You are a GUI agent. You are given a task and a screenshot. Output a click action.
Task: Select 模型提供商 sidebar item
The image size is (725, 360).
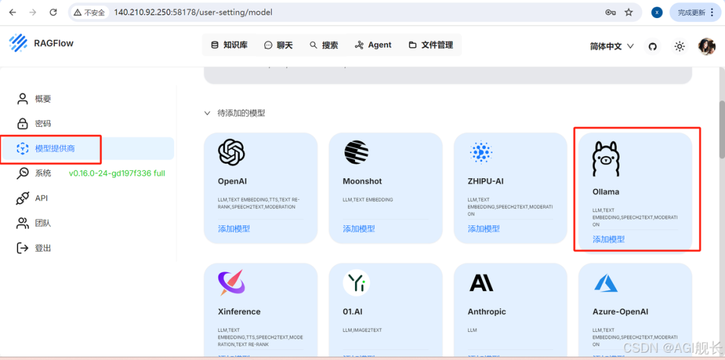88,149
